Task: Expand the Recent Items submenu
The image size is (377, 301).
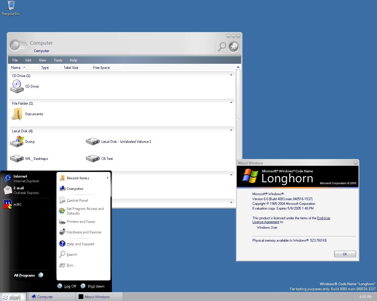Action: click(84, 178)
